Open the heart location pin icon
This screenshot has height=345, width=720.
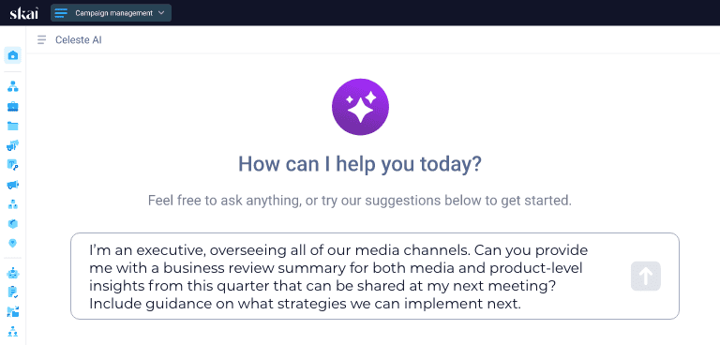(13, 243)
